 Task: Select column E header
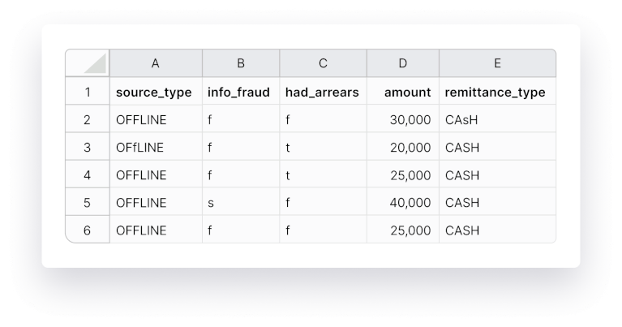coord(497,63)
